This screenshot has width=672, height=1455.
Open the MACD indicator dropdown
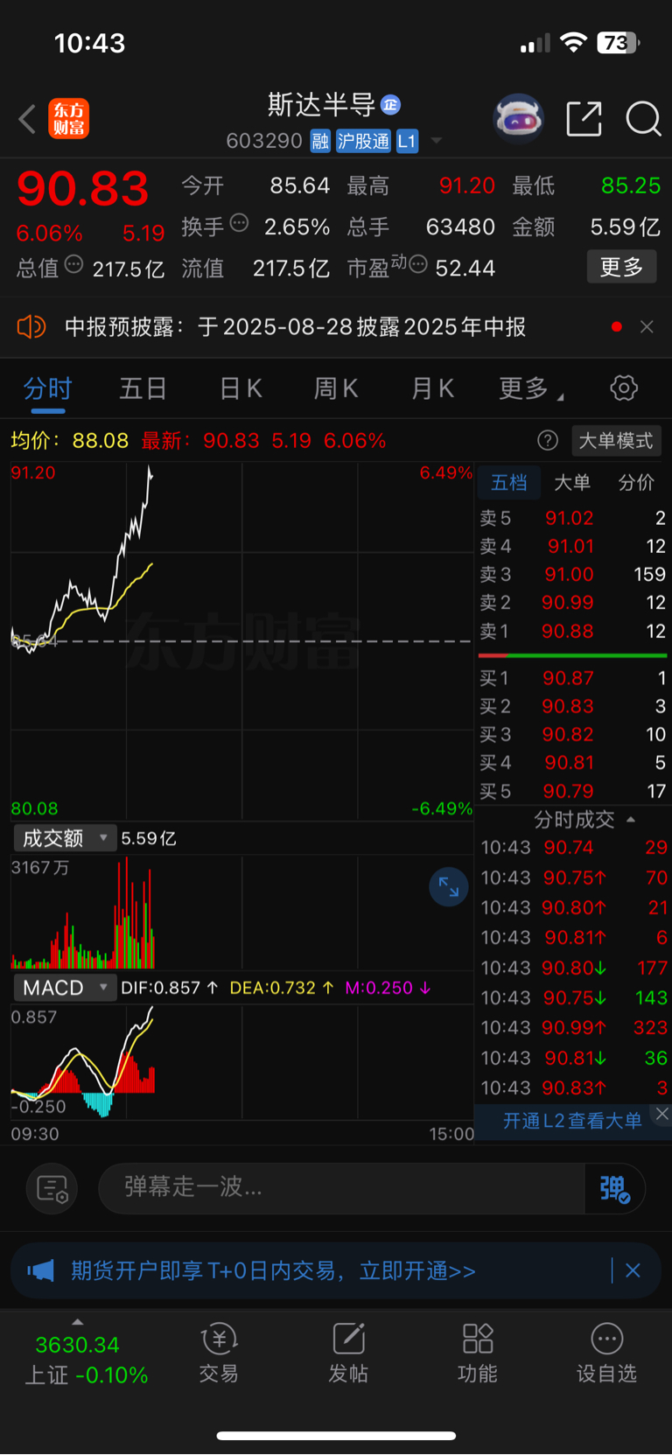tap(65, 988)
